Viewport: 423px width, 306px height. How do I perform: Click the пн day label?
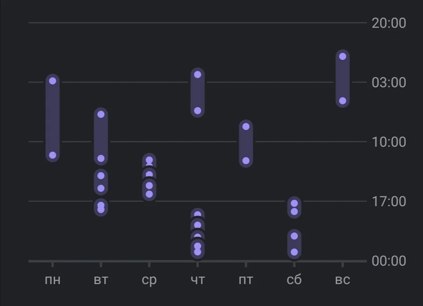pos(52,280)
